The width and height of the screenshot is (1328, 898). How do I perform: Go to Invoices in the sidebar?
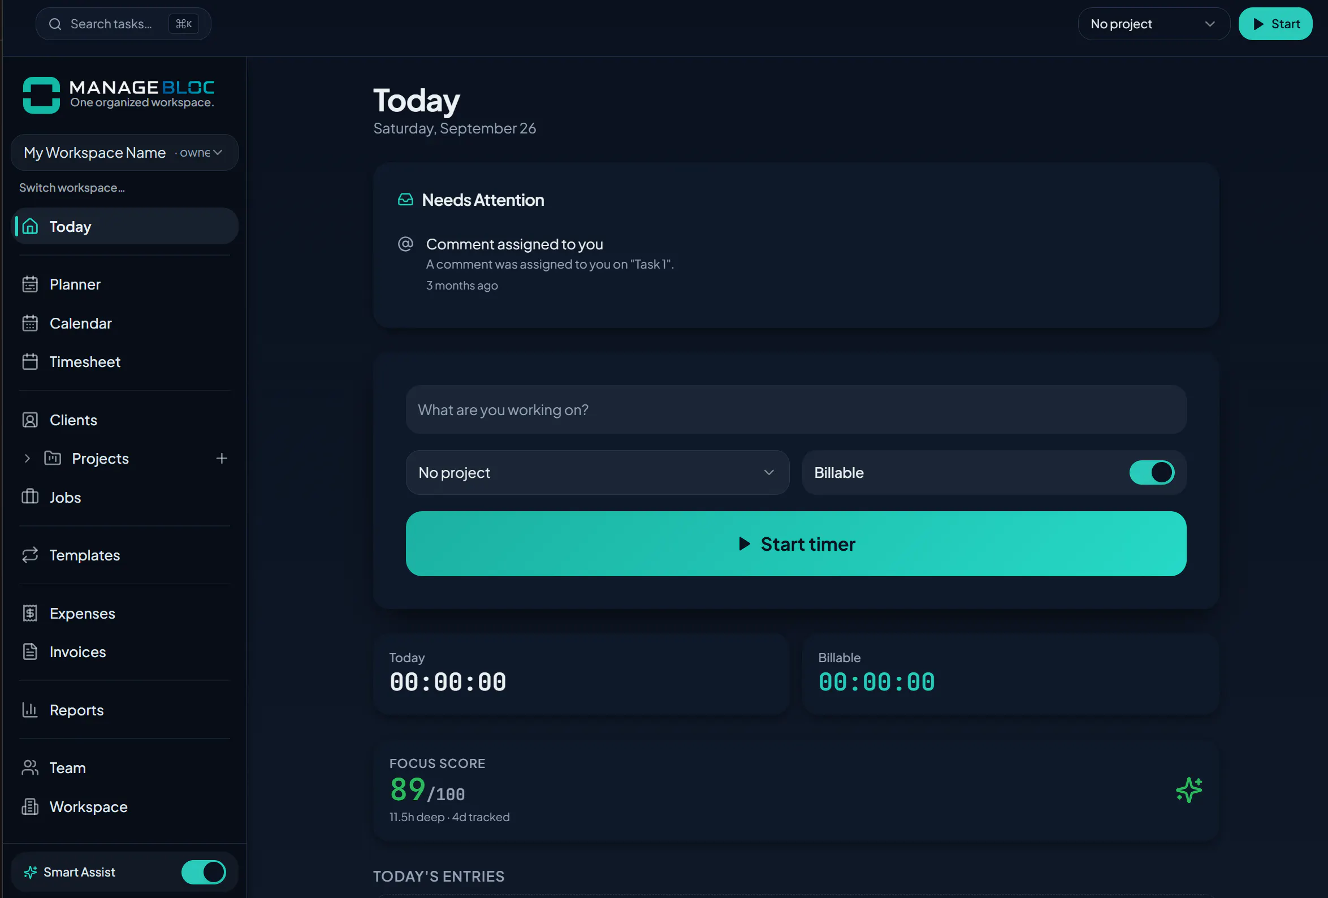coord(124,652)
